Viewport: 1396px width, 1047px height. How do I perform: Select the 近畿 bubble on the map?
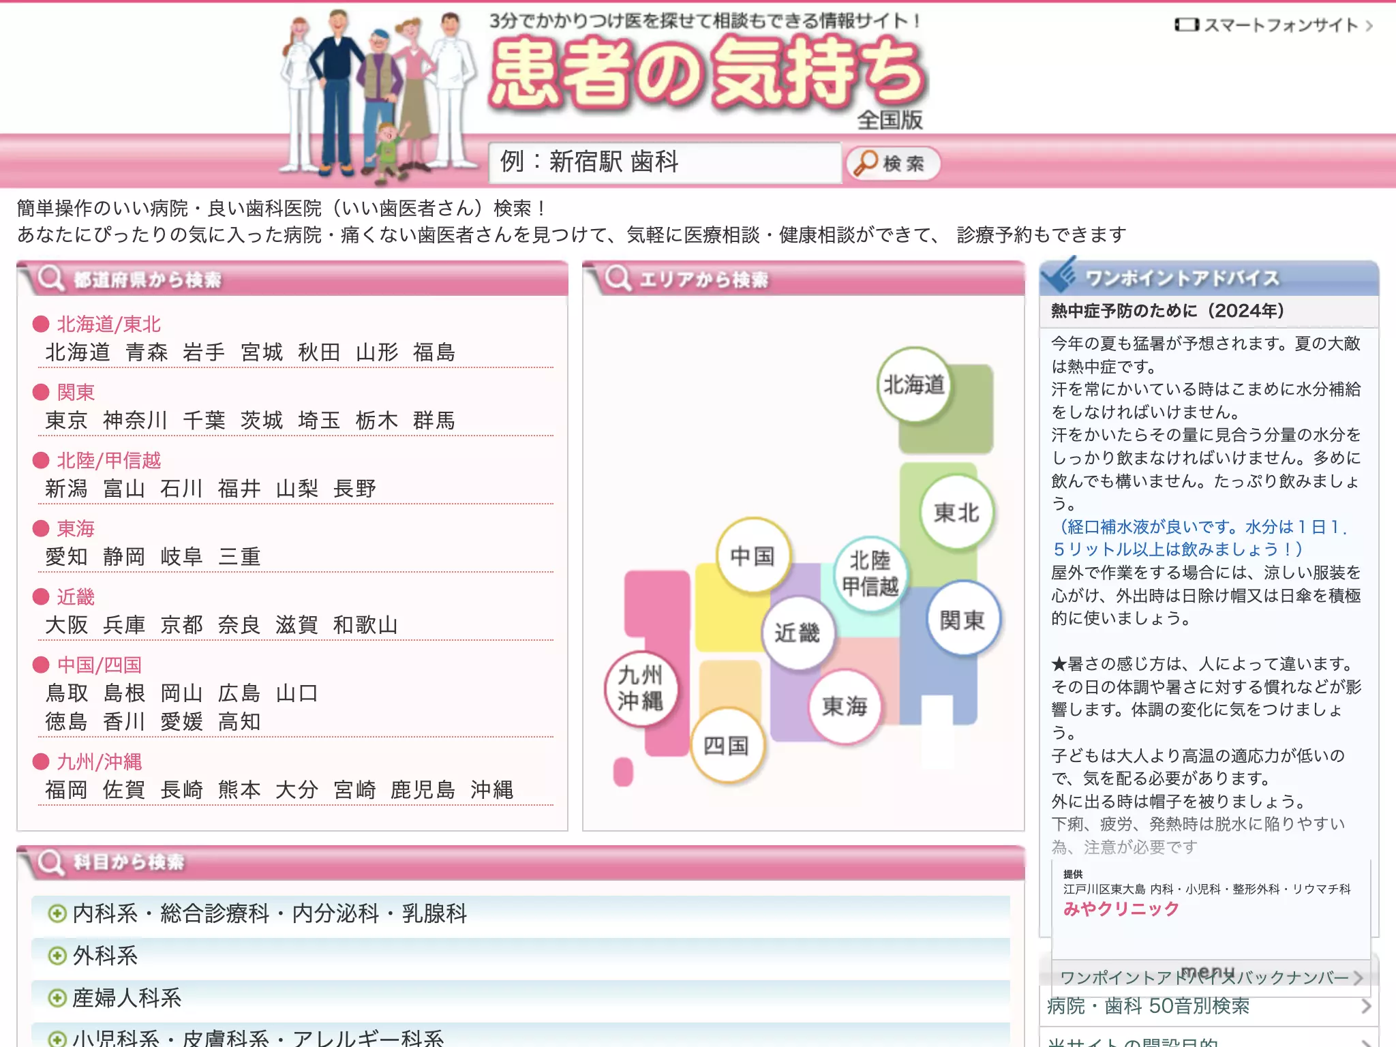click(x=797, y=633)
